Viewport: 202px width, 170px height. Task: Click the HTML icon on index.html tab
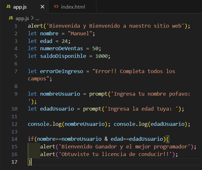tap(56, 7)
